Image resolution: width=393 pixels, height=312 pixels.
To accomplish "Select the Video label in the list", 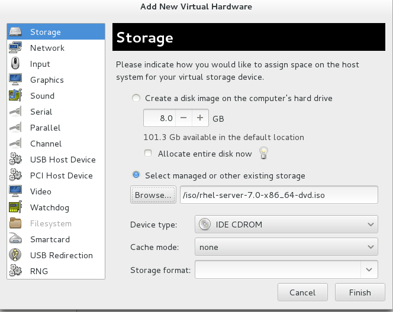I will click(41, 191).
